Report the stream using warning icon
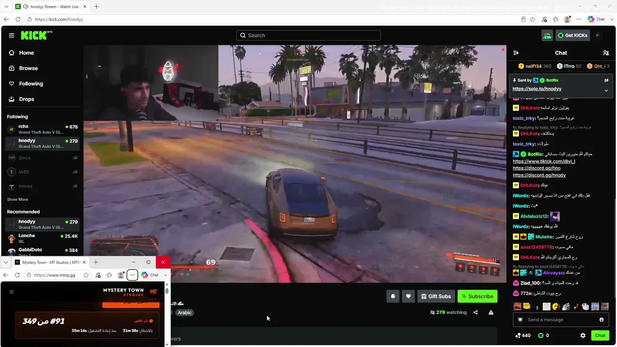The image size is (617, 347). pyautogui.click(x=491, y=312)
